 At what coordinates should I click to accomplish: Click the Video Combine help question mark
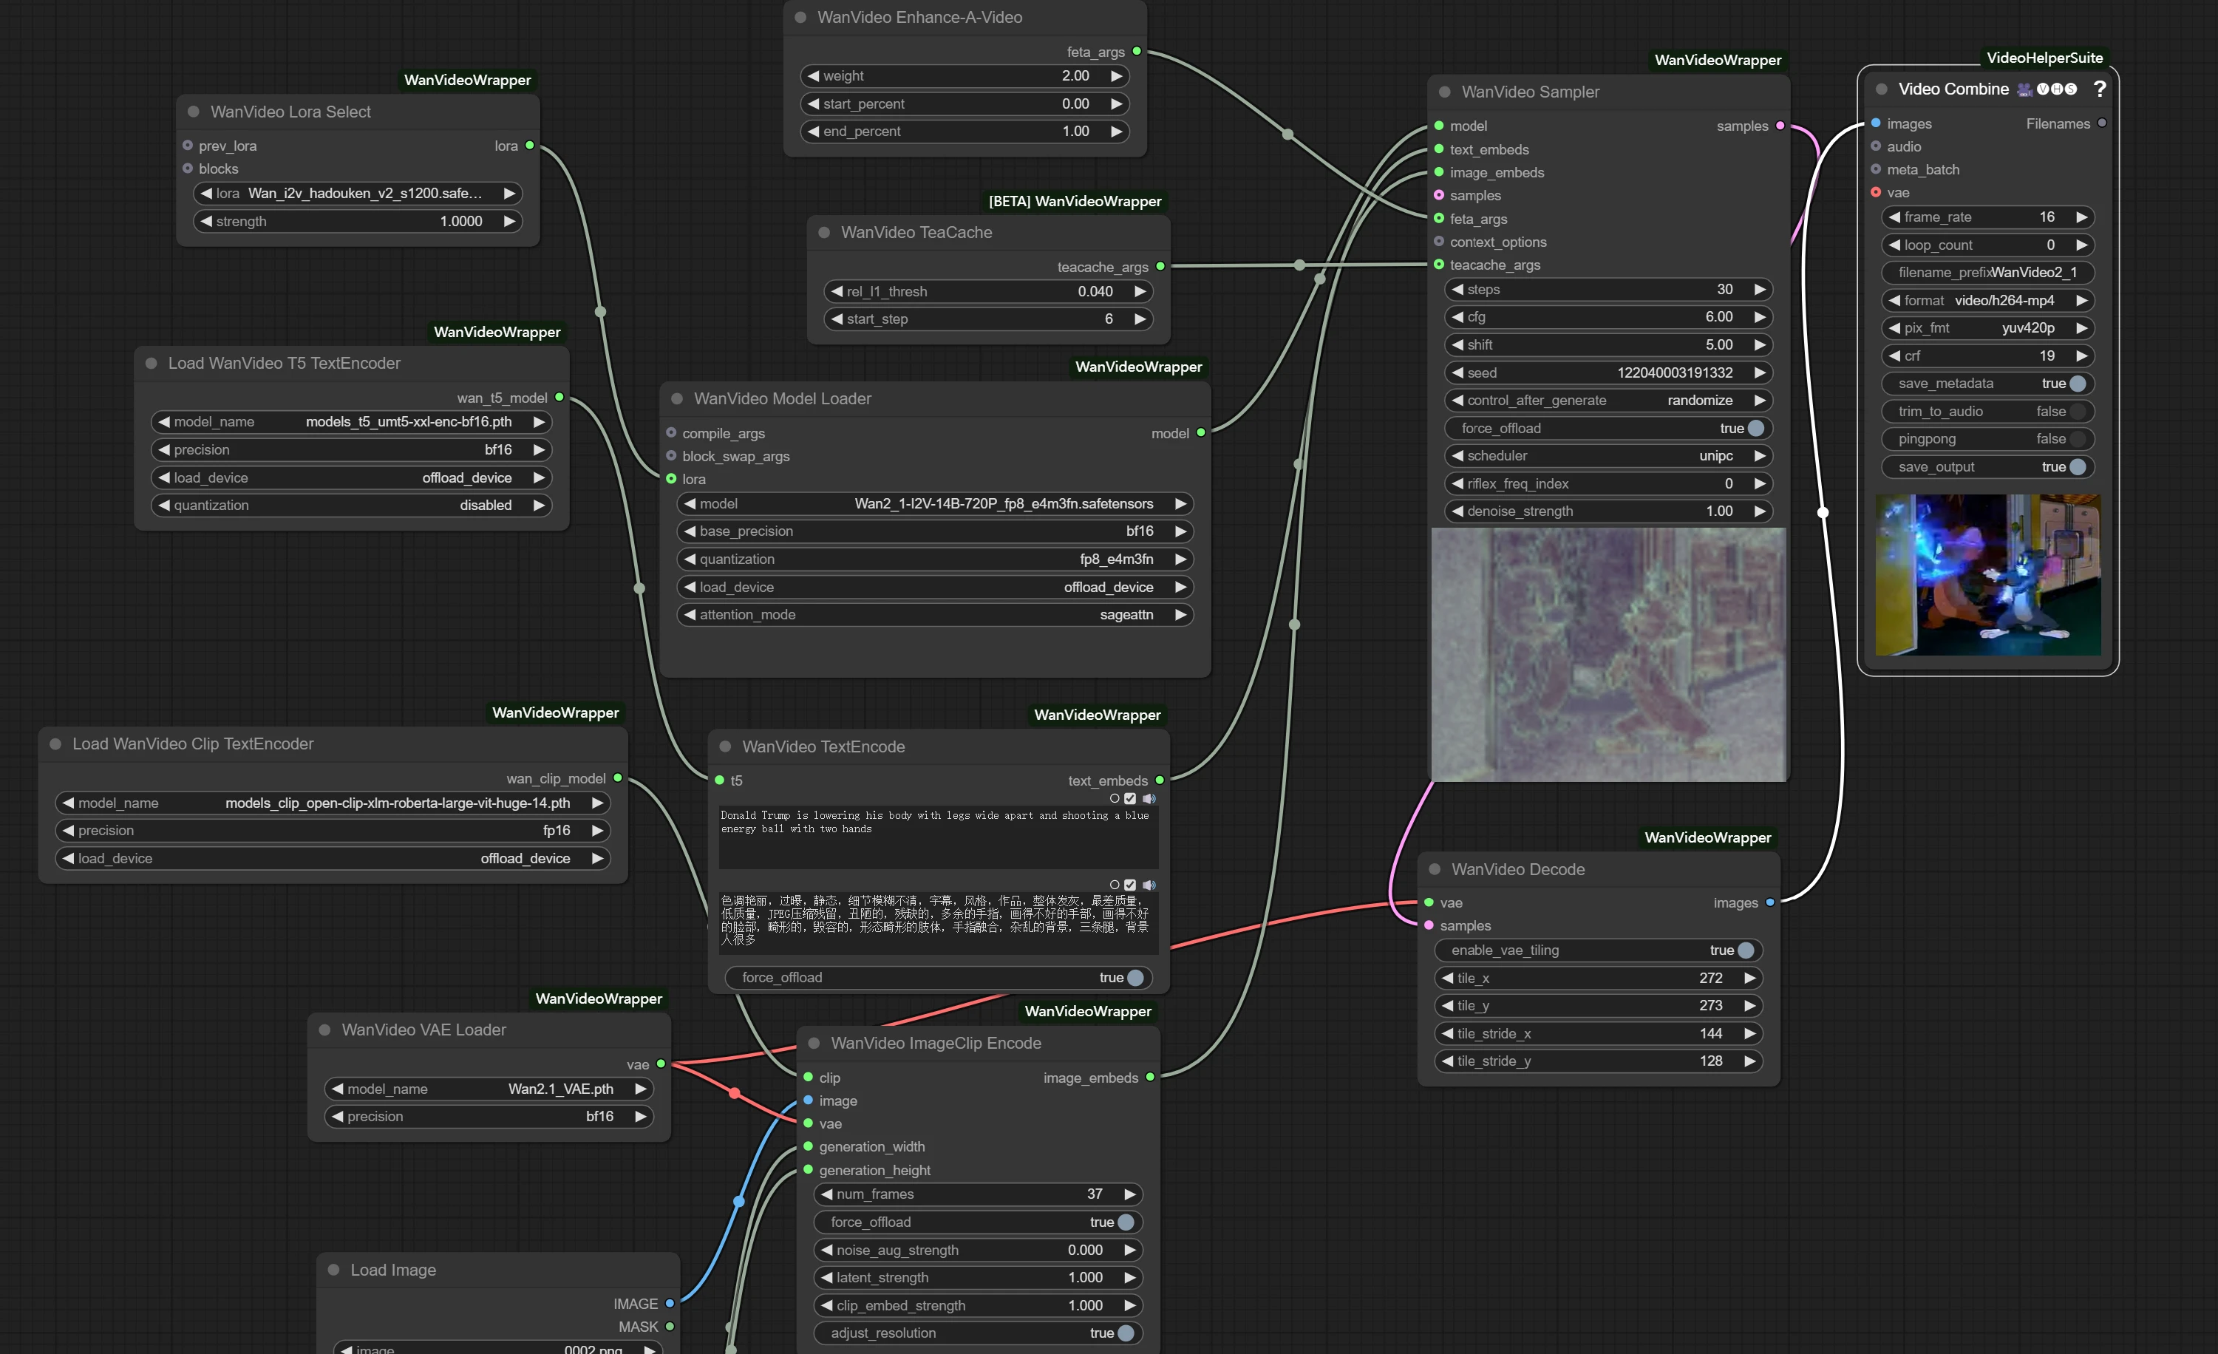[x=2099, y=89]
